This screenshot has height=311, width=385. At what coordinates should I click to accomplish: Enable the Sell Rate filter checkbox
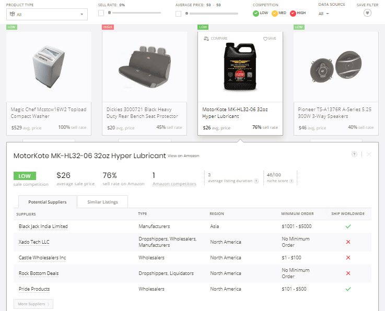(101, 13)
